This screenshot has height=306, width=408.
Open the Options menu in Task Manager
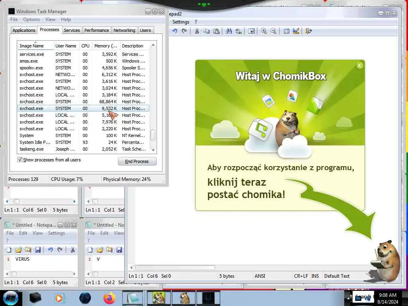click(x=31, y=20)
